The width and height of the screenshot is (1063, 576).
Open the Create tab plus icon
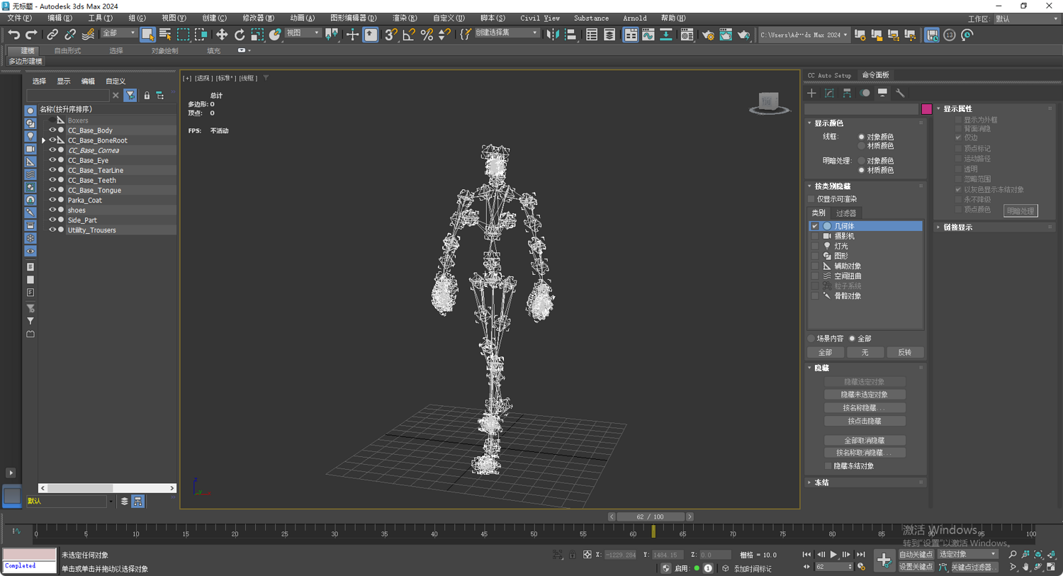[812, 93]
